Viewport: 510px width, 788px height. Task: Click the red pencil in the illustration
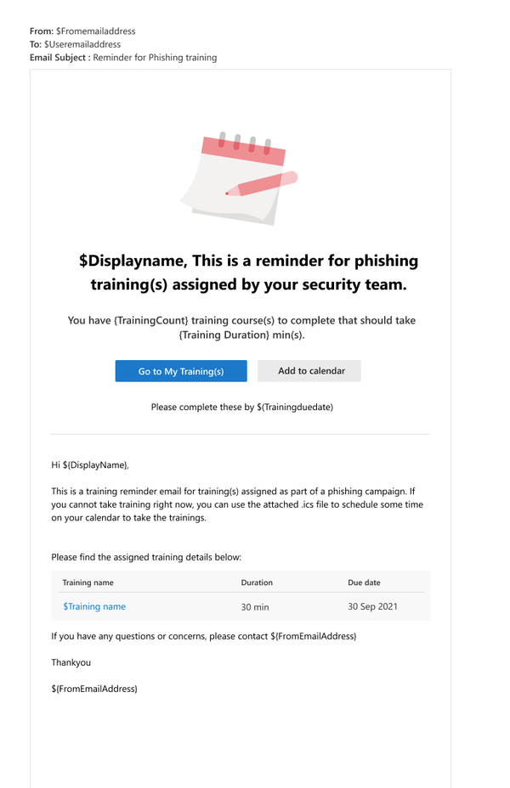click(x=262, y=184)
